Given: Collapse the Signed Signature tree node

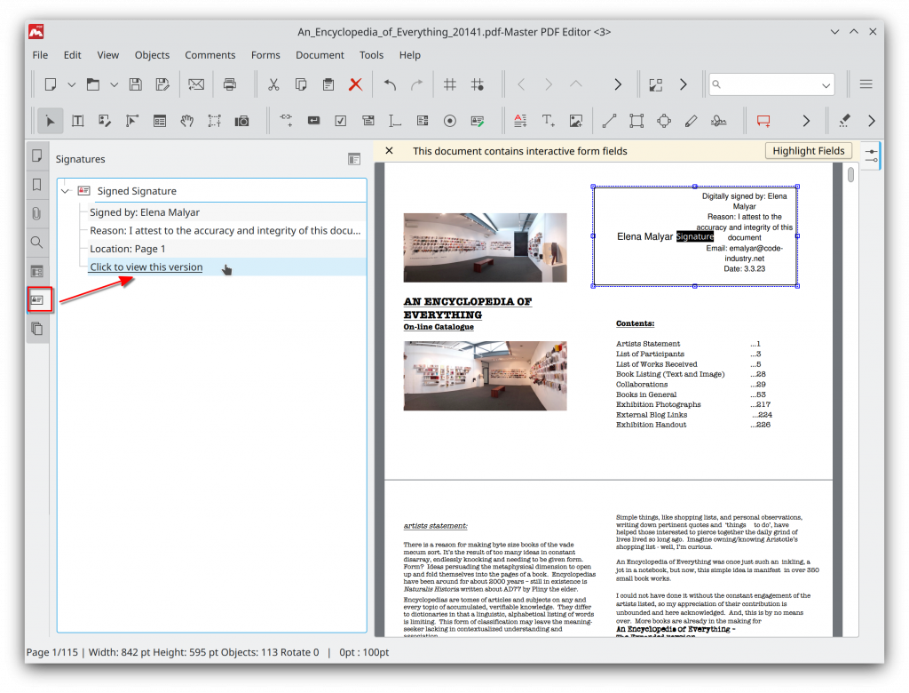Looking at the screenshot, I should [x=66, y=191].
